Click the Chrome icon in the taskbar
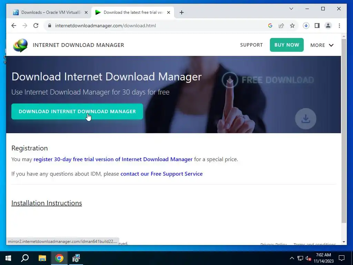 coord(59,258)
